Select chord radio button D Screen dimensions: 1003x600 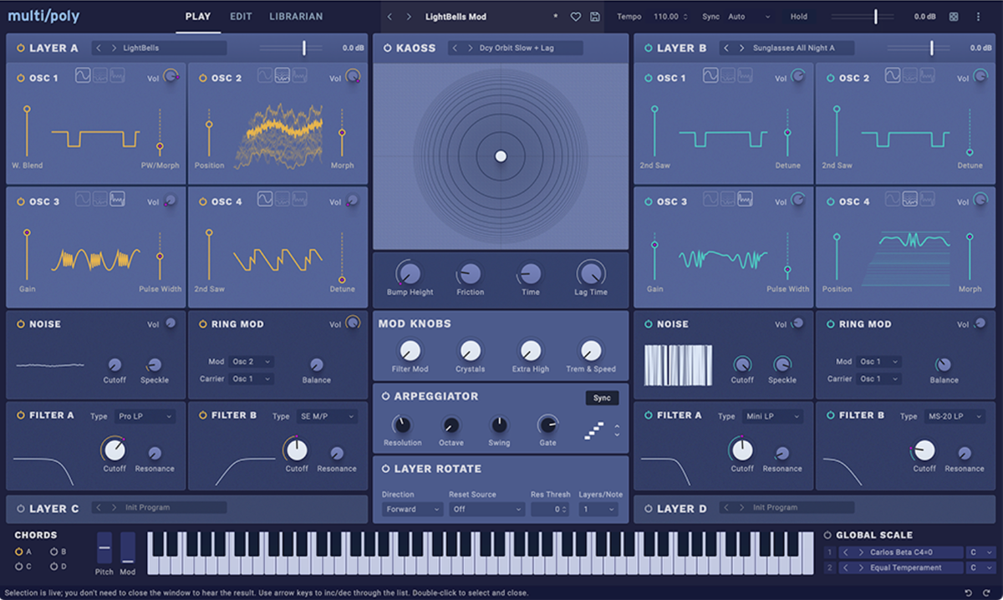tap(53, 567)
